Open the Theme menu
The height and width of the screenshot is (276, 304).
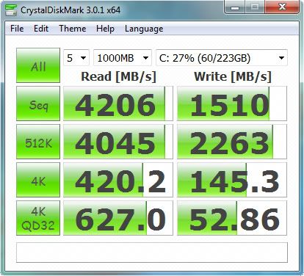coord(73,29)
